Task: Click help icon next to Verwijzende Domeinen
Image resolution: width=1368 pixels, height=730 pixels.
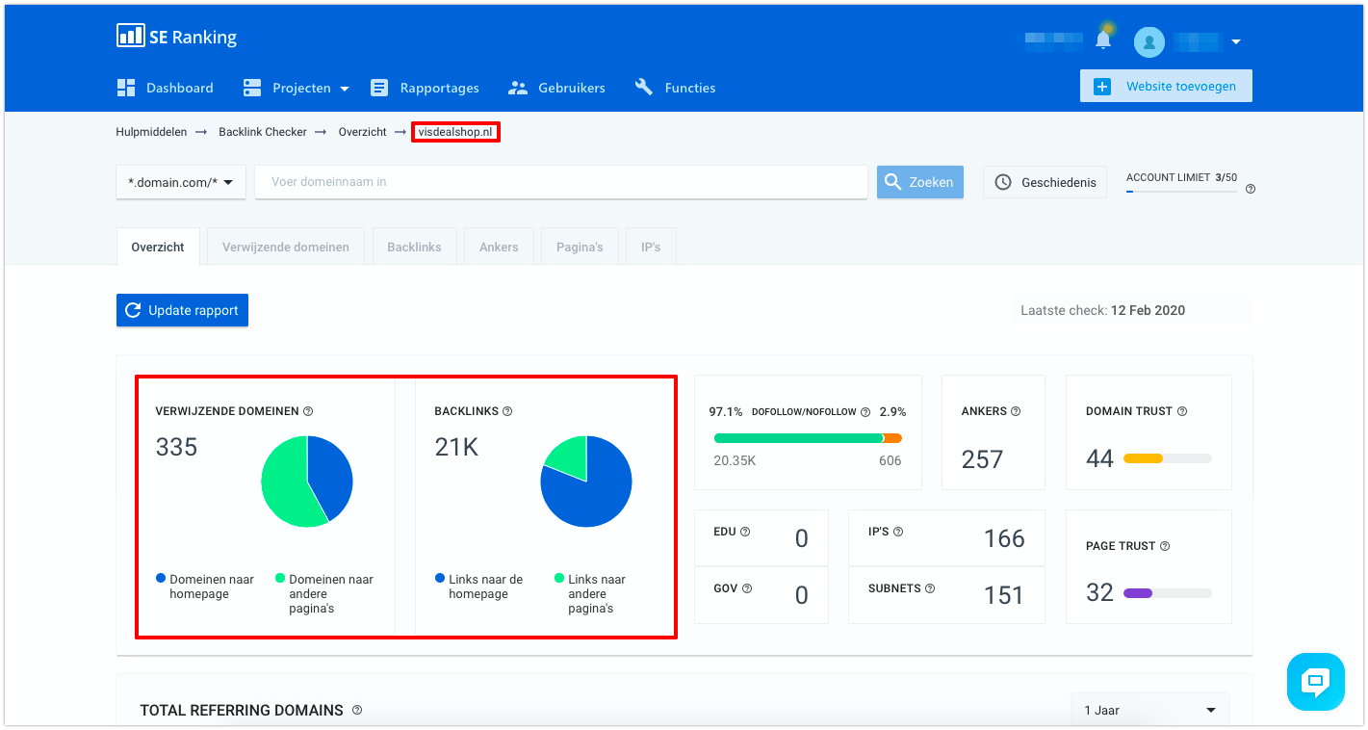Action: [308, 411]
